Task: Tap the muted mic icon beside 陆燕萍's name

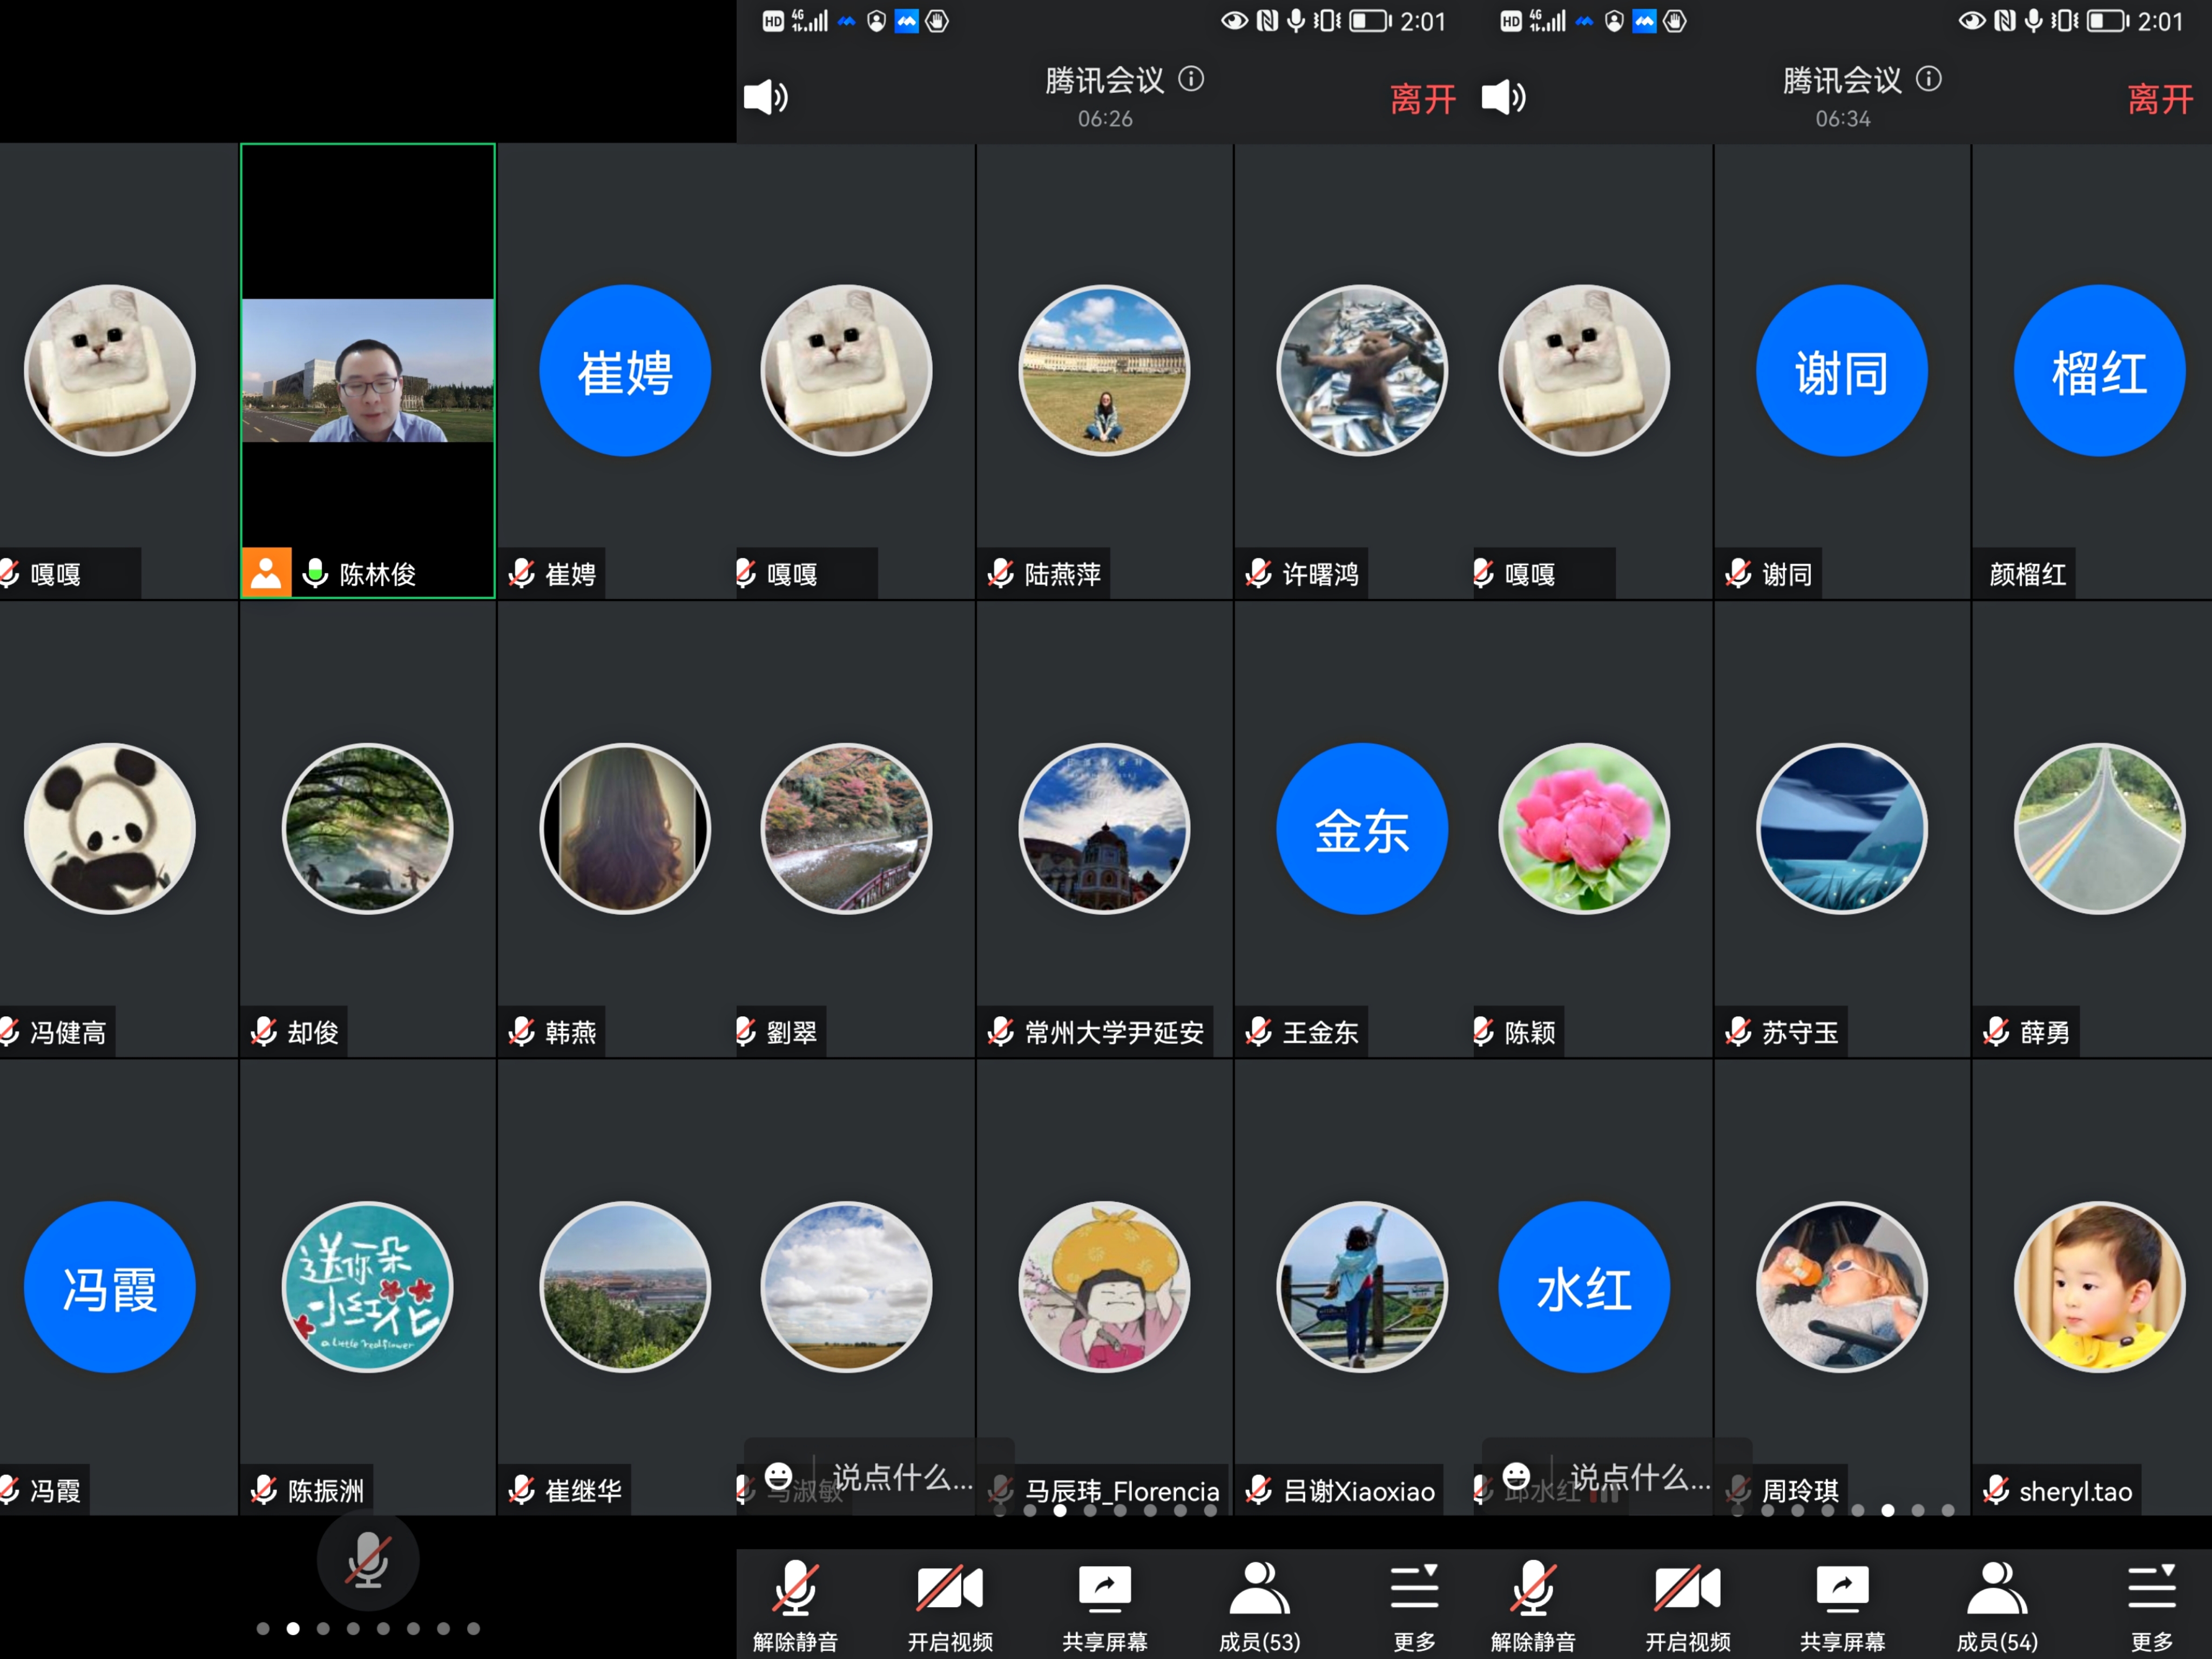Action: 1001,573
